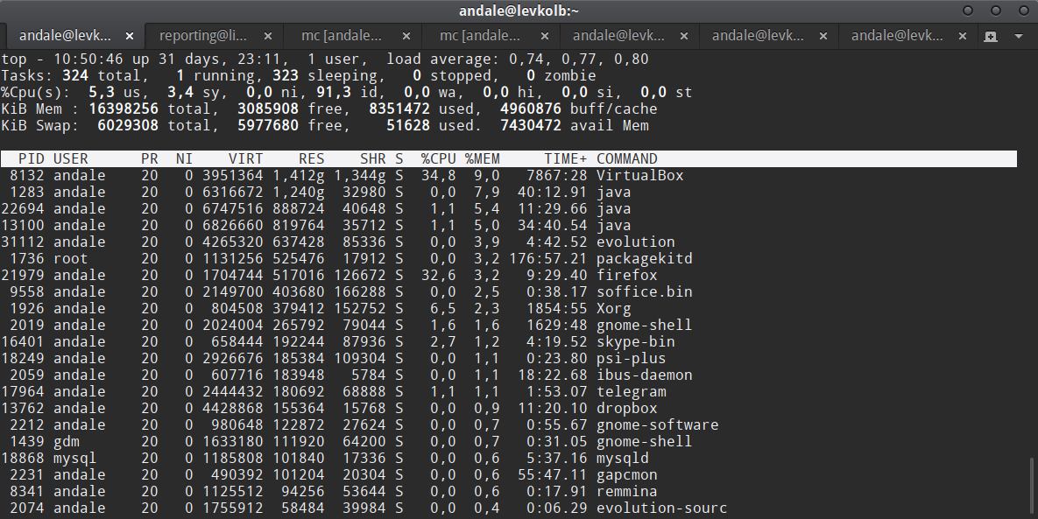This screenshot has height=519, width=1038.
Task: Select the Xorg process name
Action: [614, 308]
